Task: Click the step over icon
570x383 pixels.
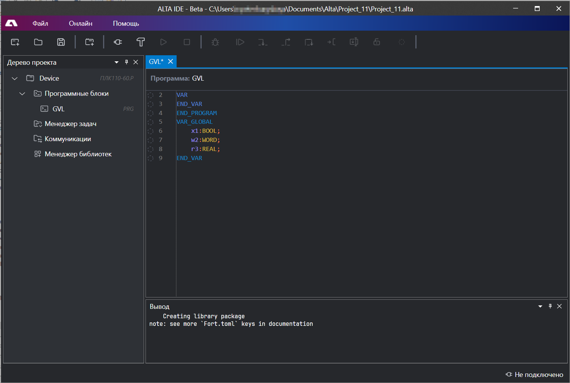Action: point(309,42)
